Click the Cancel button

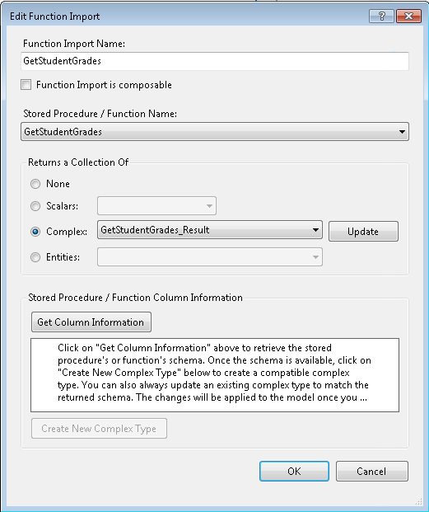point(372,471)
